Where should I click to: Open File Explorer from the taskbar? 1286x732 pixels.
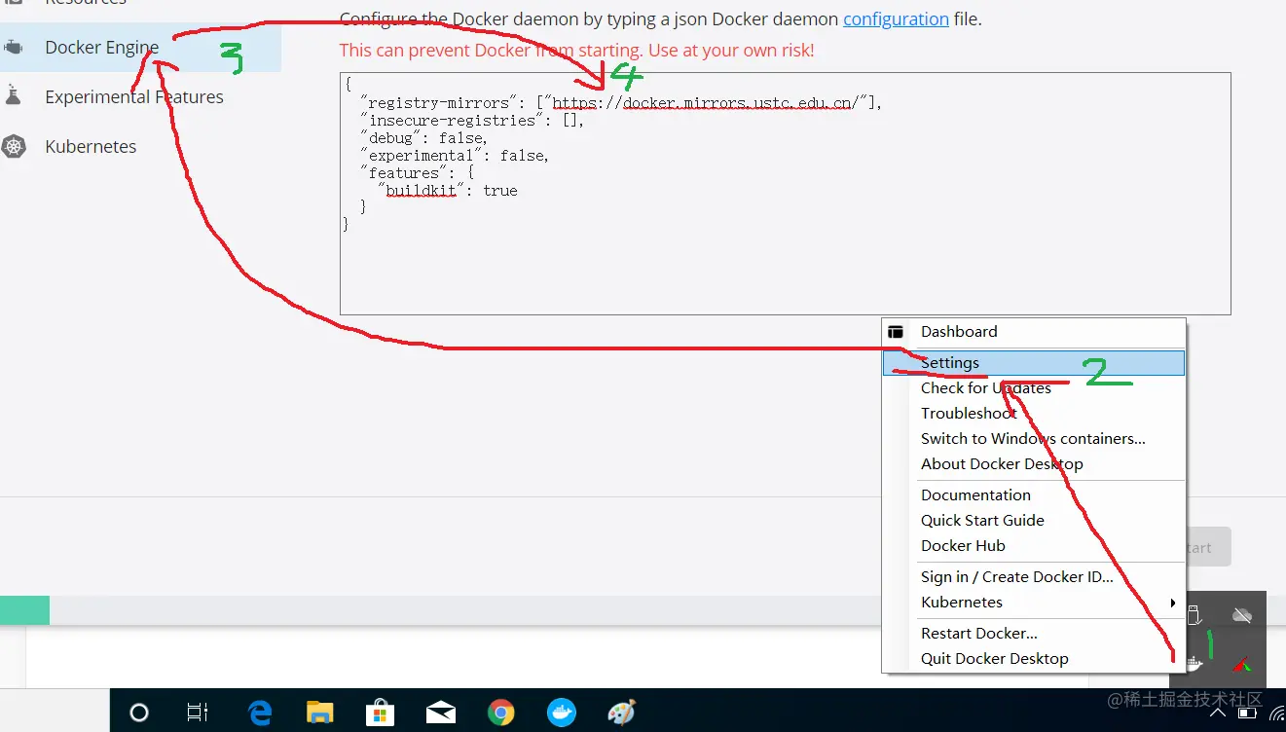320,712
